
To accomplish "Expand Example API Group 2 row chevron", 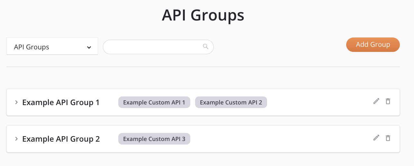I will coord(16,139).
